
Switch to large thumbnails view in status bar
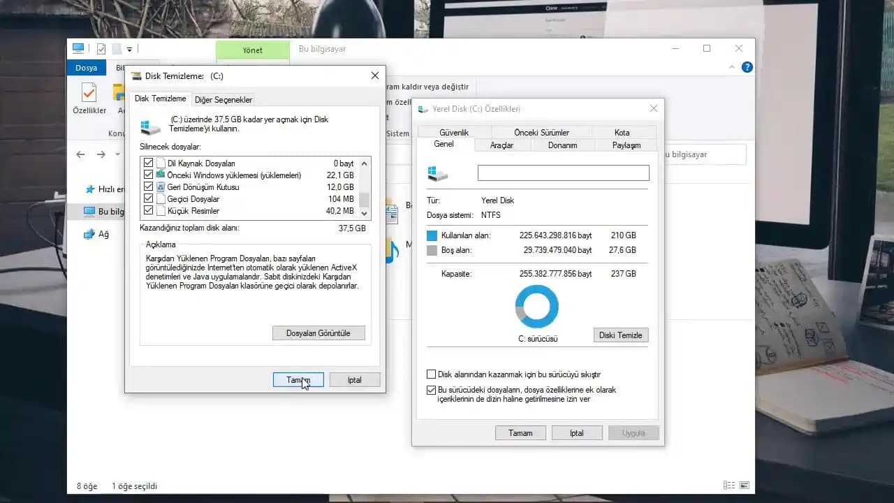(745, 485)
